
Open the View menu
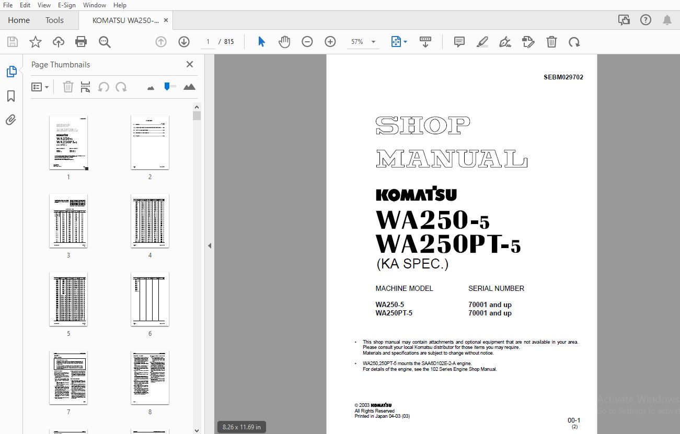pos(44,5)
